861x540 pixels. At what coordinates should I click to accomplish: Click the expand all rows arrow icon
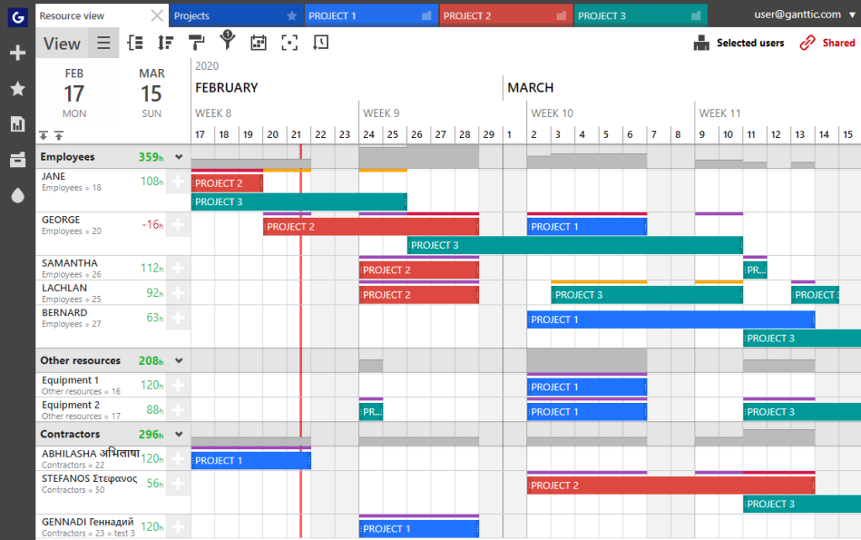[44, 135]
